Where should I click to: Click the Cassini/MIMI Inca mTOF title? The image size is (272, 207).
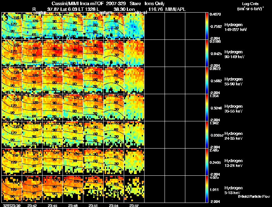[78, 4]
